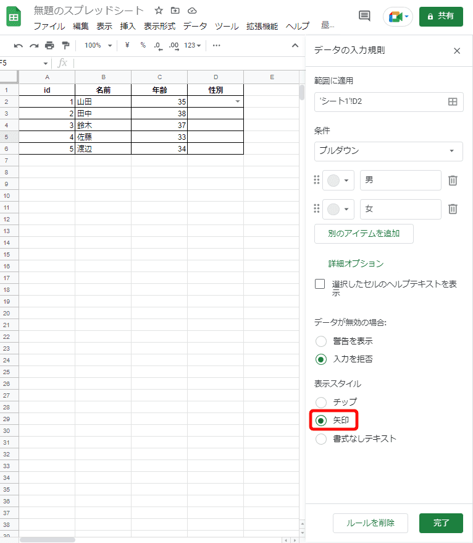Click the formula bar input
Screen dimensions: 473x543
pyautogui.click(x=189, y=63)
